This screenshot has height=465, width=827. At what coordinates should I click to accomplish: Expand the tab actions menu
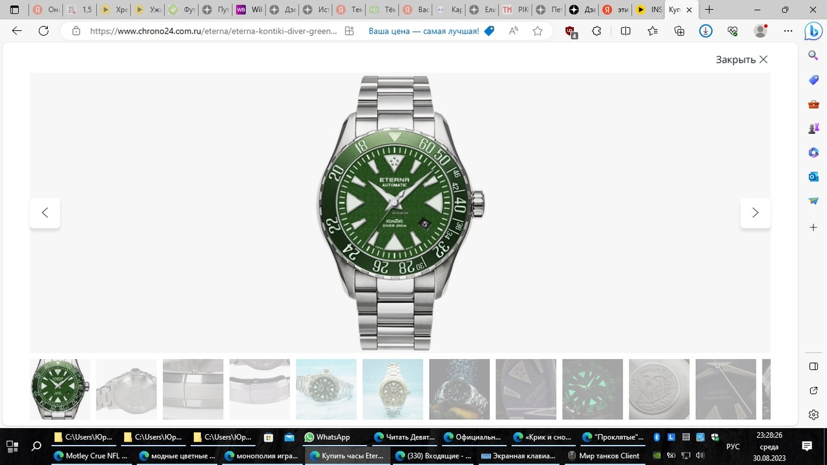click(14, 10)
